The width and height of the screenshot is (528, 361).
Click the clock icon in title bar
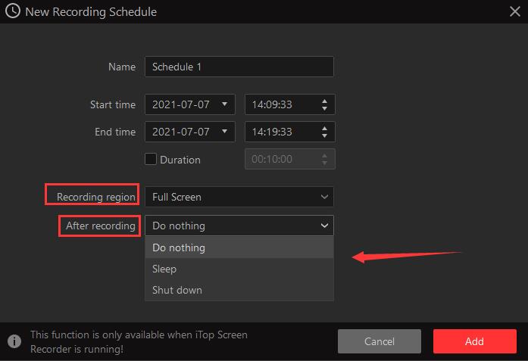click(x=13, y=12)
